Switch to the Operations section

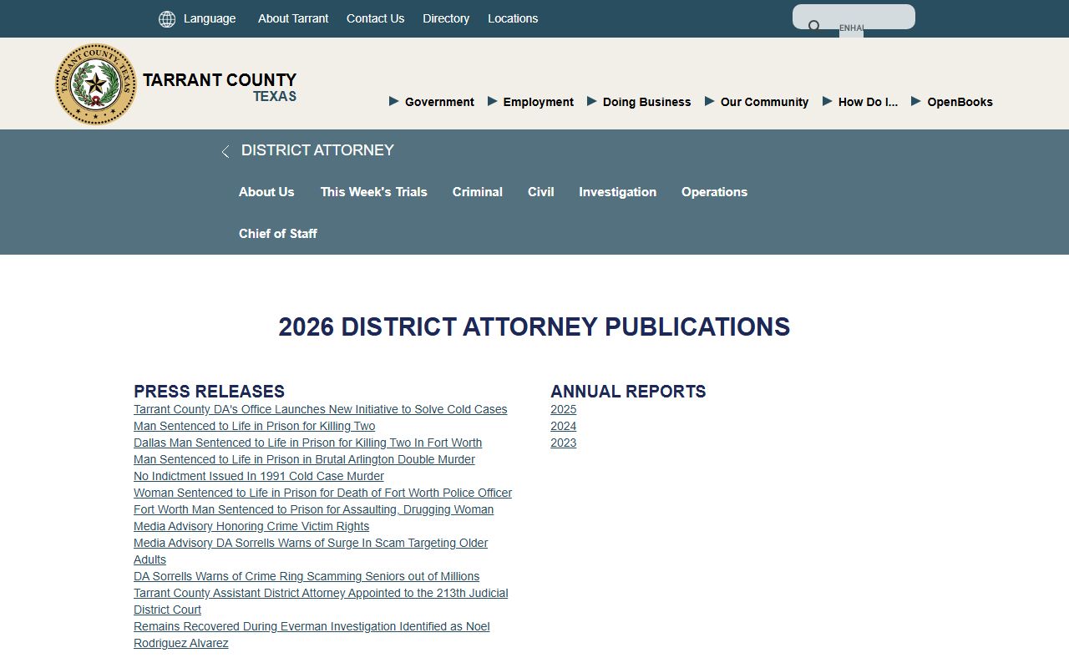pyautogui.click(x=714, y=192)
